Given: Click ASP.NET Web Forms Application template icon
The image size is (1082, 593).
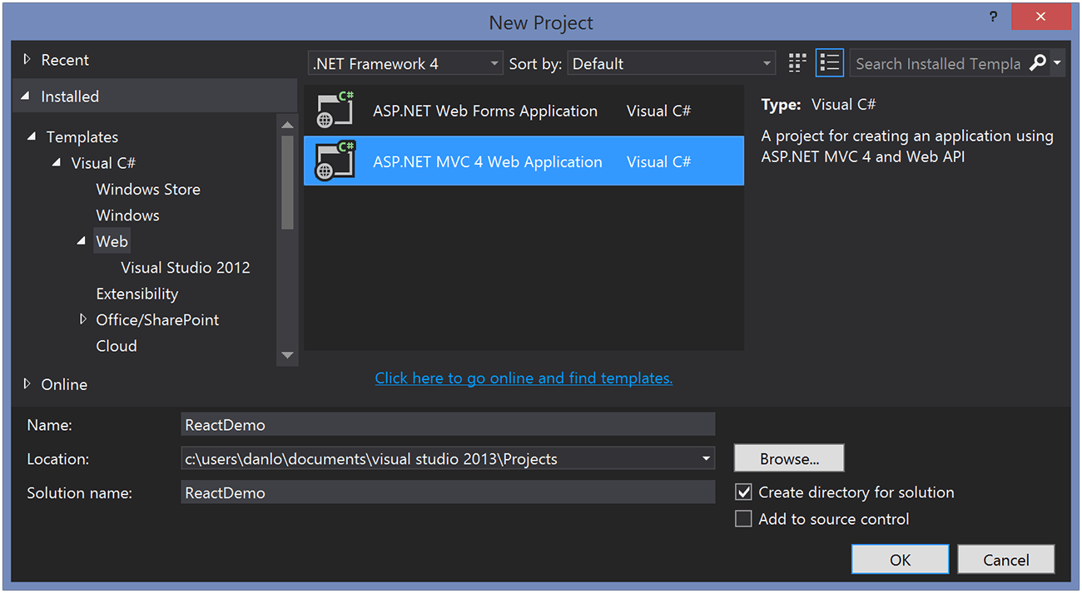Looking at the screenshot, I should 335,111.
